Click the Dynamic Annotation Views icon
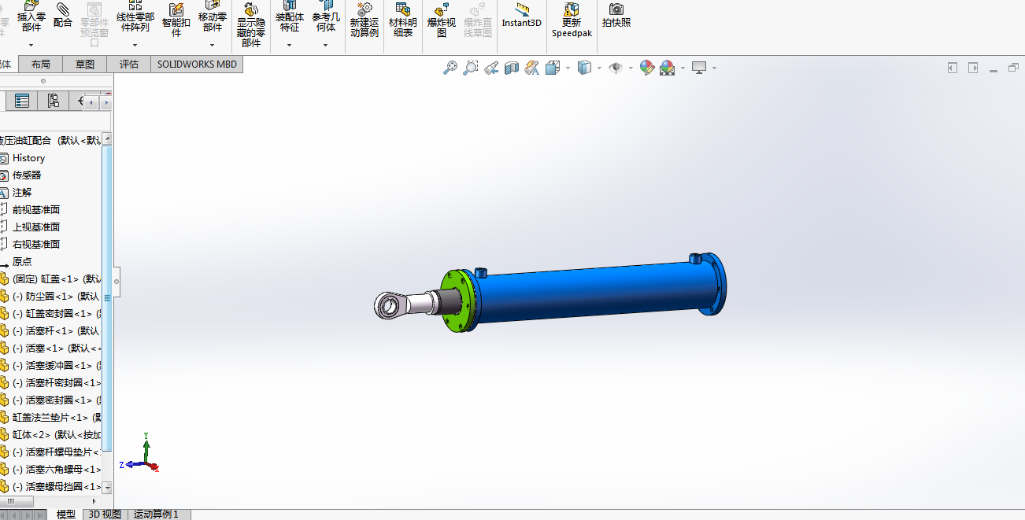Viewport: 1025px width, 520px height. point(532,68)
